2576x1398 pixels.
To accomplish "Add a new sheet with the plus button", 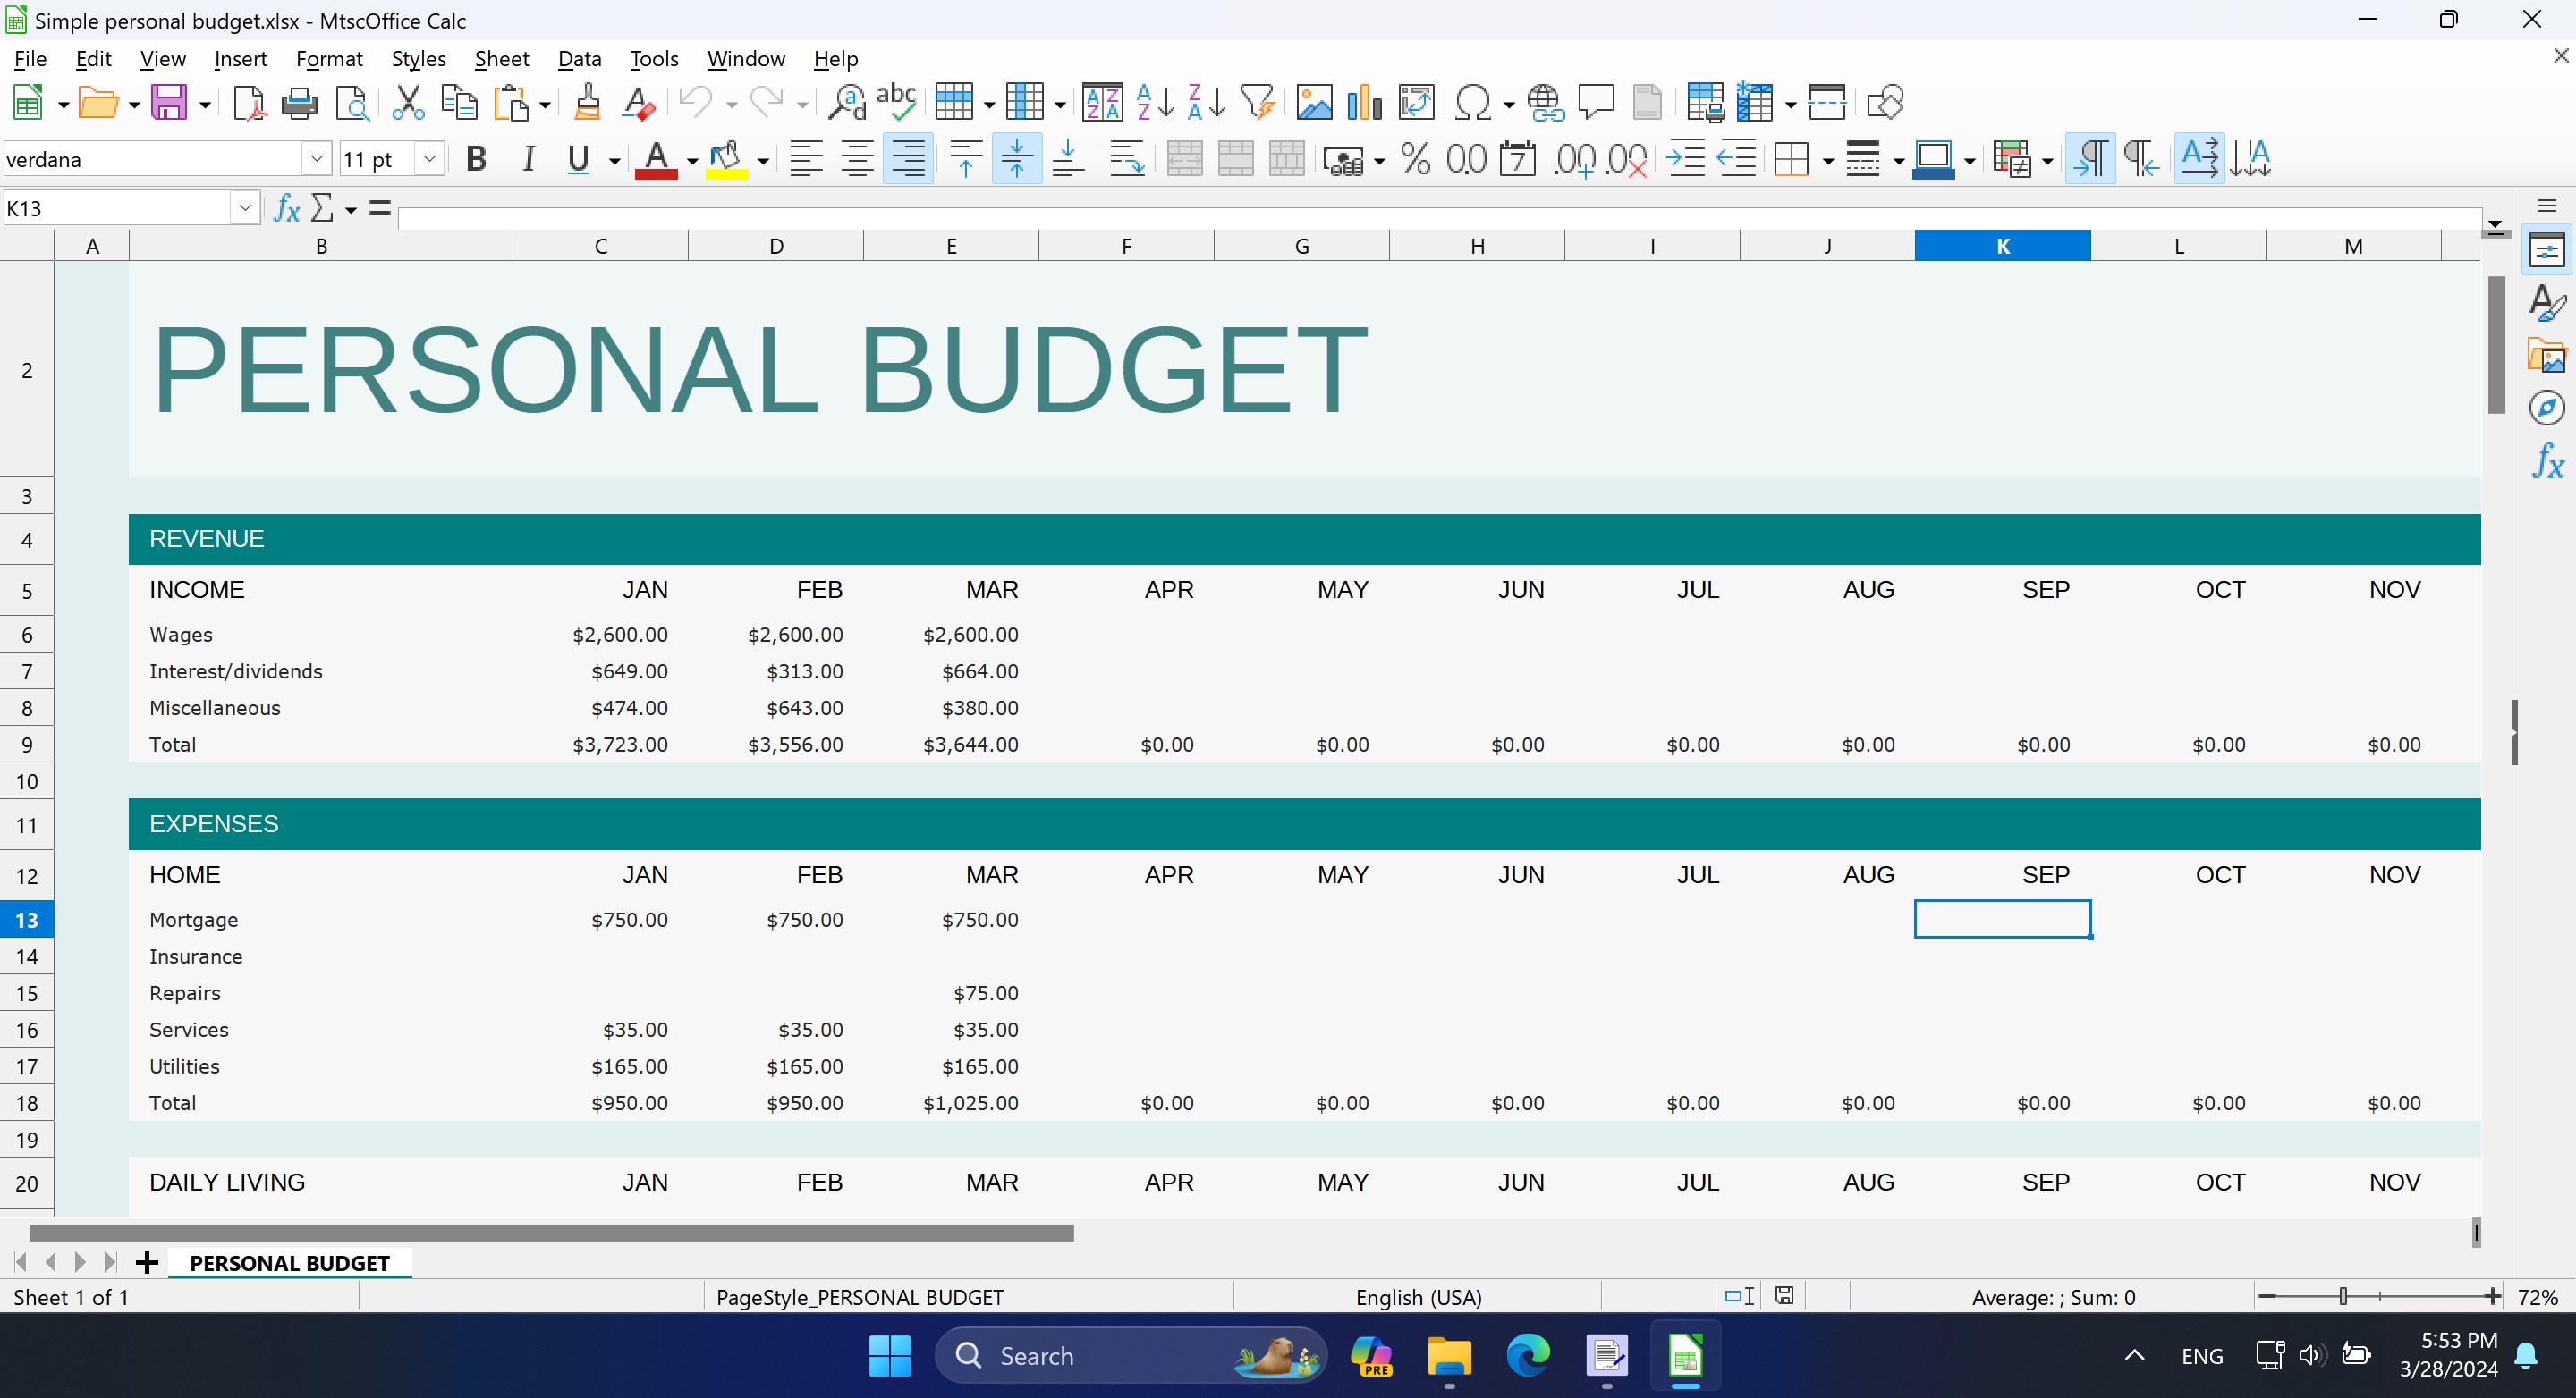I will [x=147, y=1262].
